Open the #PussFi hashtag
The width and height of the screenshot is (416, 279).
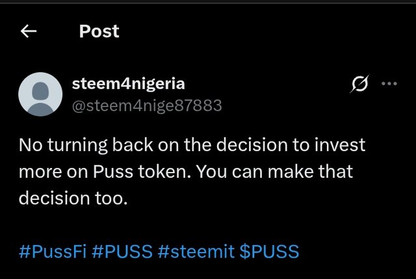pos(53,251)
